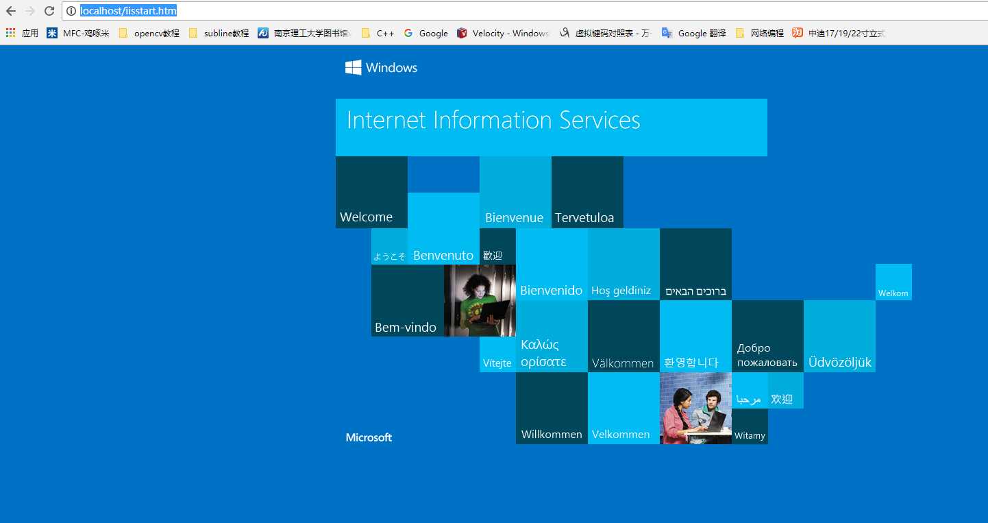Click the ברוכים הבאים tile

tap(695, 264)
